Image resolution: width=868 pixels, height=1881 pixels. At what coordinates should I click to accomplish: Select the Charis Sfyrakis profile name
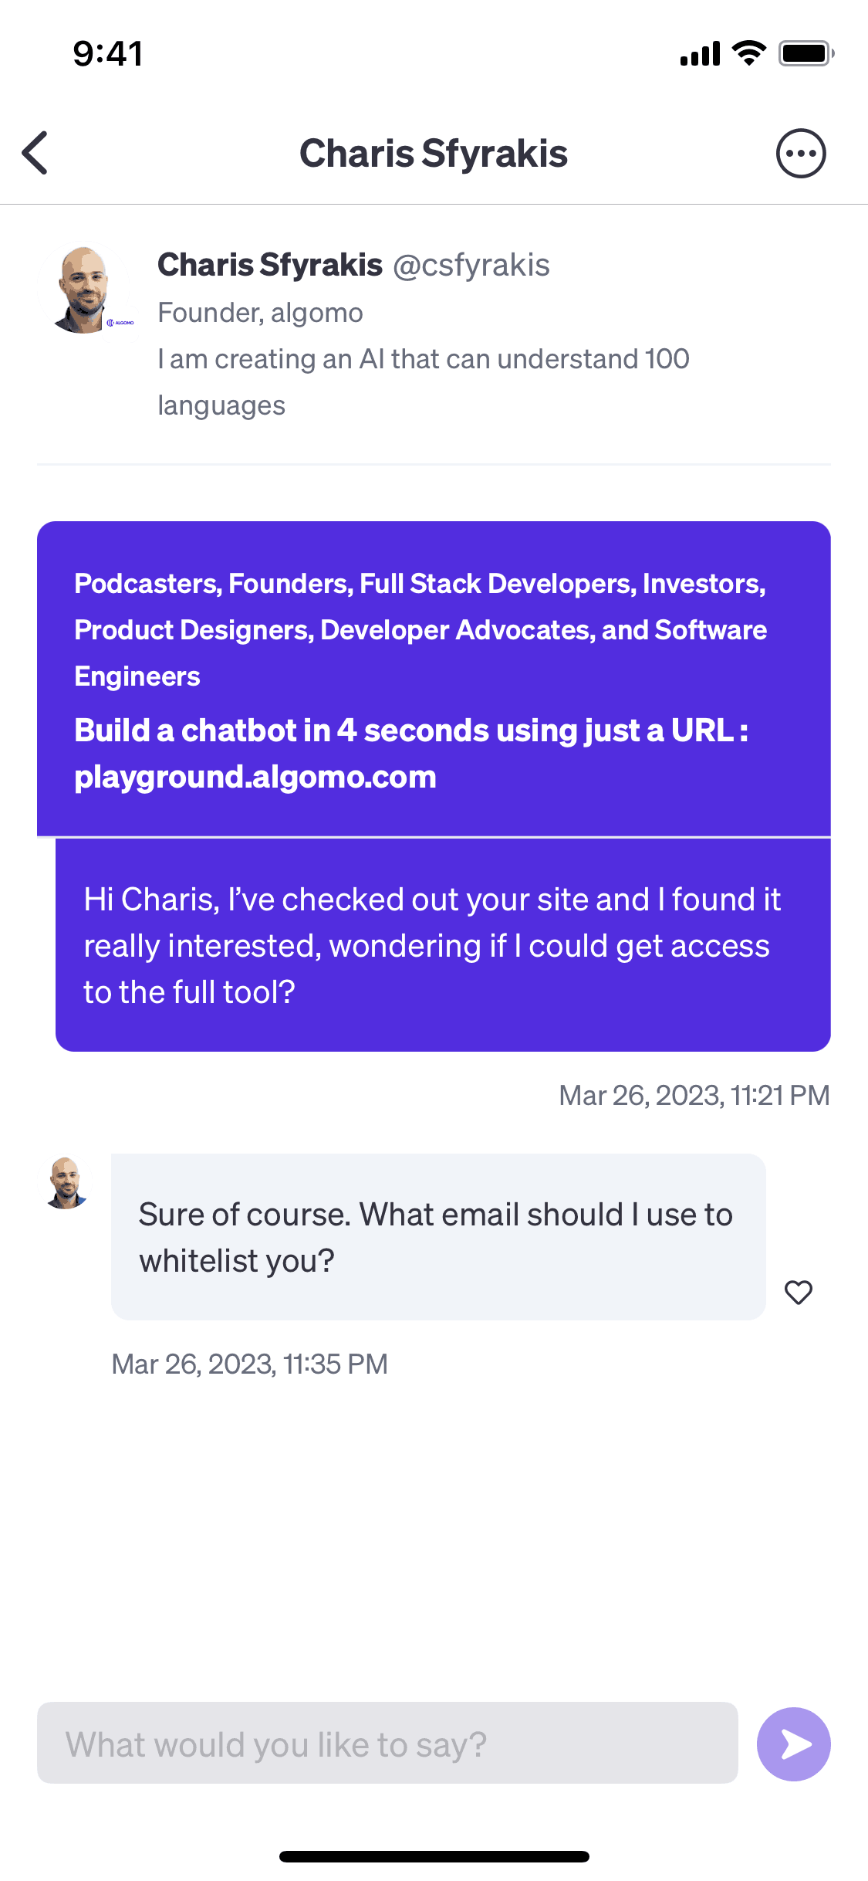coord(270,265)
